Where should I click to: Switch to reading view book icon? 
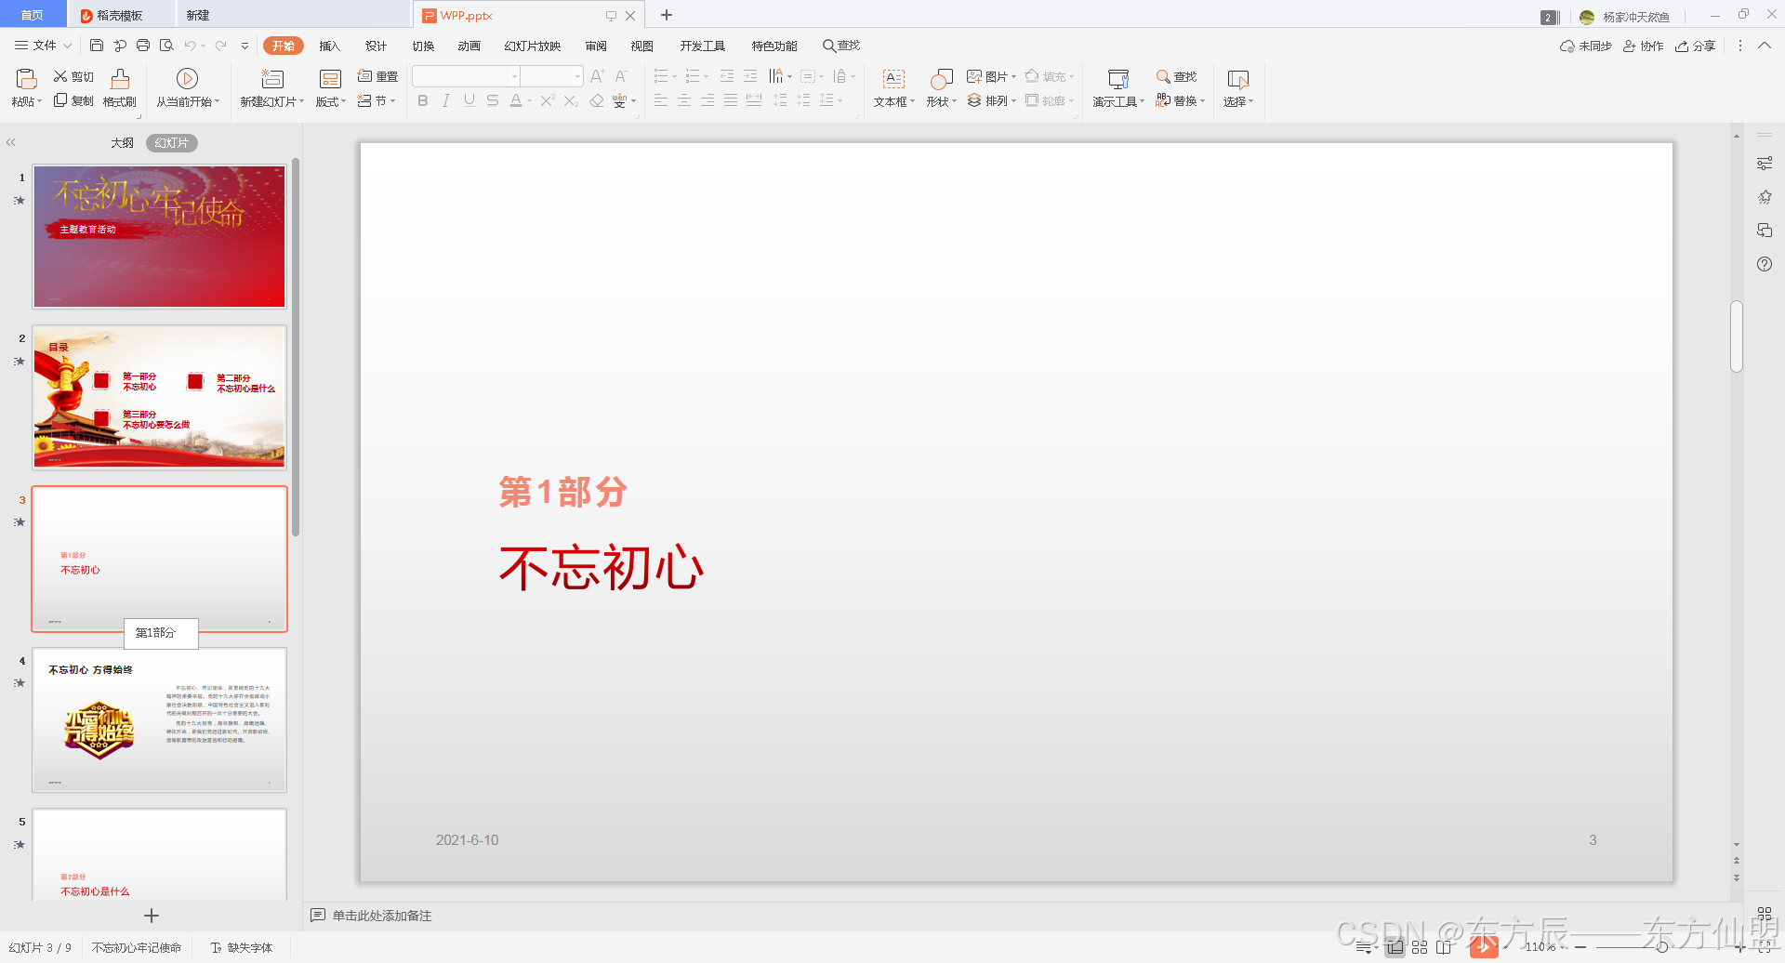[1444, 947]
